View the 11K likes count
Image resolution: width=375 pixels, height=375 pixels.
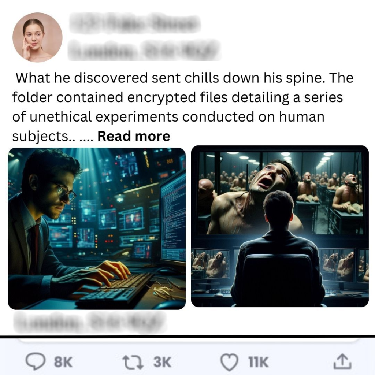coord(258,362)
